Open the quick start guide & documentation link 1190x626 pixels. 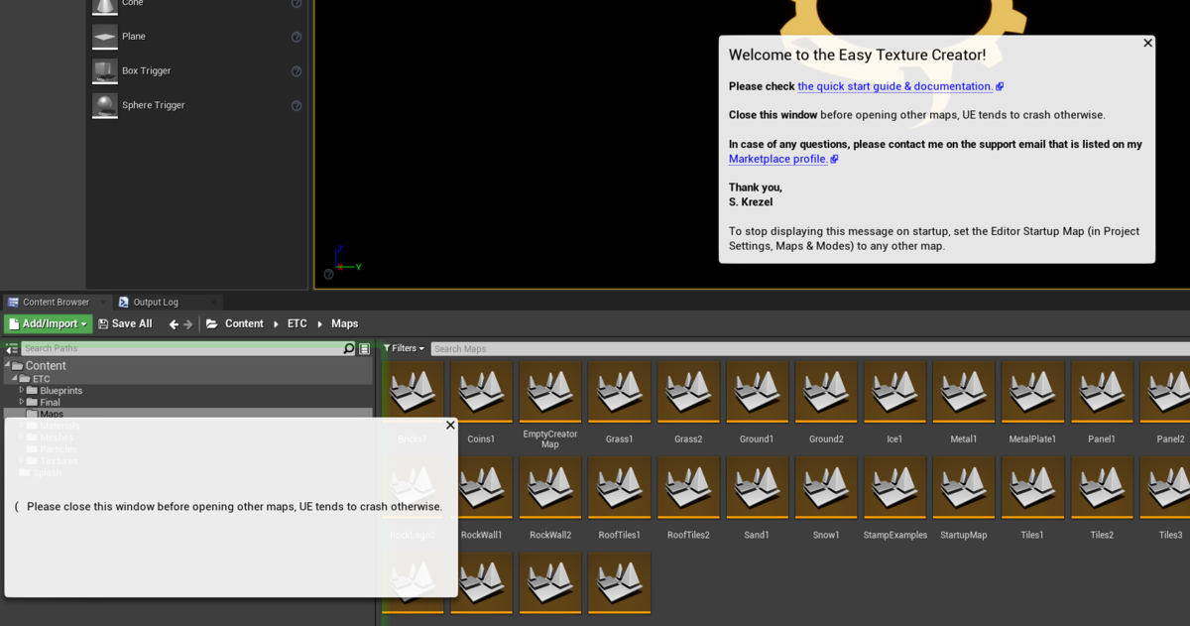tap(900, 86)
